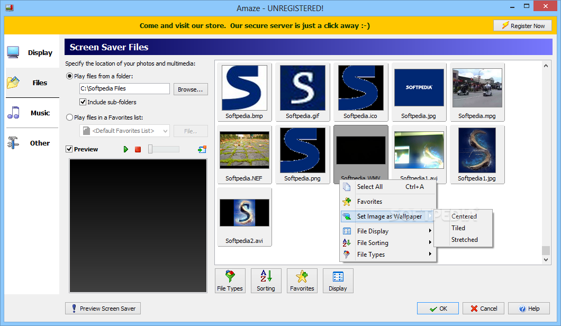Click the file list scroll down arrow
The height and width of the screenshot is (326, 561).
(546, 260)
